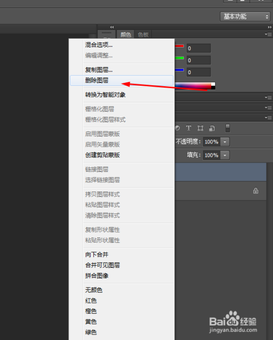Image resolution: width=273 pixels, height=340 pixels.
Task: Filter layers by type (T icon)
Action: click(188, 128)
